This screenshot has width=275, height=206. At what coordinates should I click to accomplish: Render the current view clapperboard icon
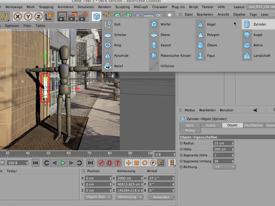[x=62, y=16]
